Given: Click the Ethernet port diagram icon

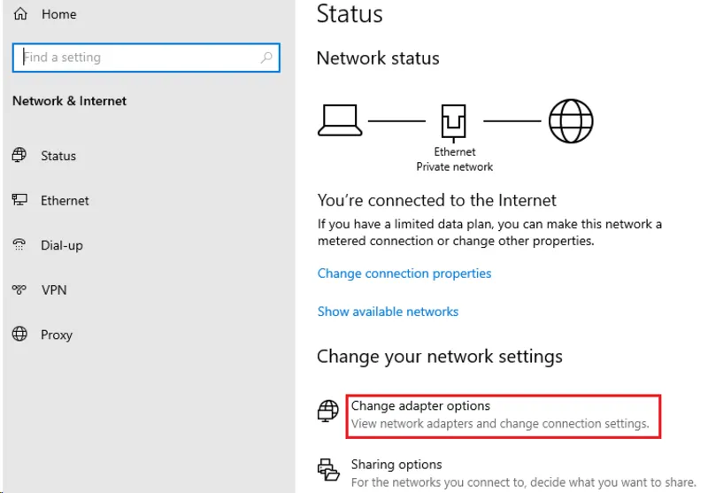Looking at the screenshot, I should 455,122.
